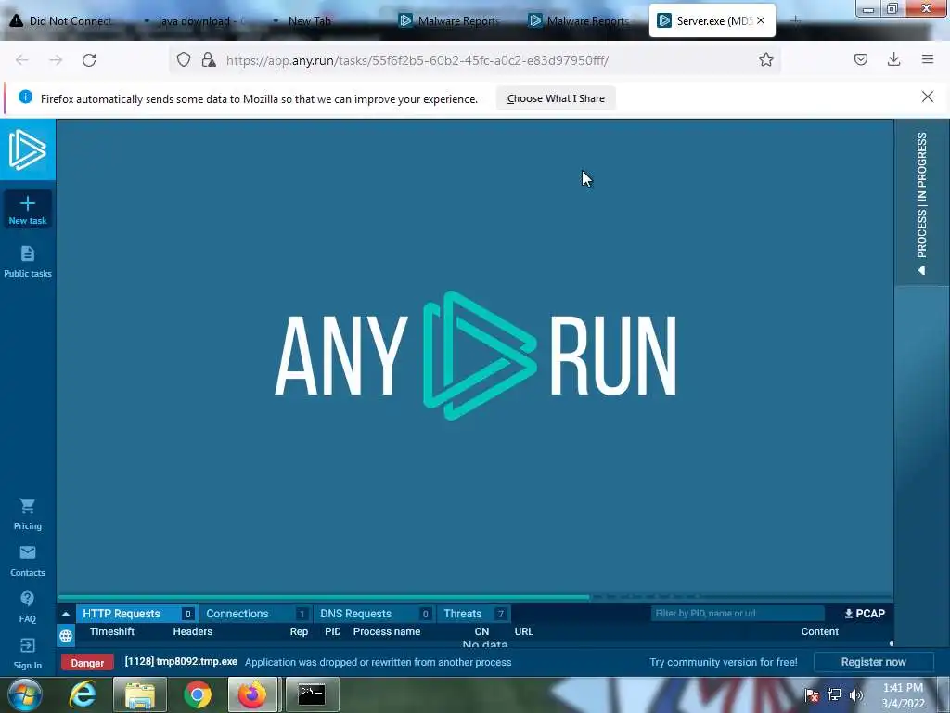Switch to the Connections tab
Screen dimensions: 950x713
tap(255, 614)
